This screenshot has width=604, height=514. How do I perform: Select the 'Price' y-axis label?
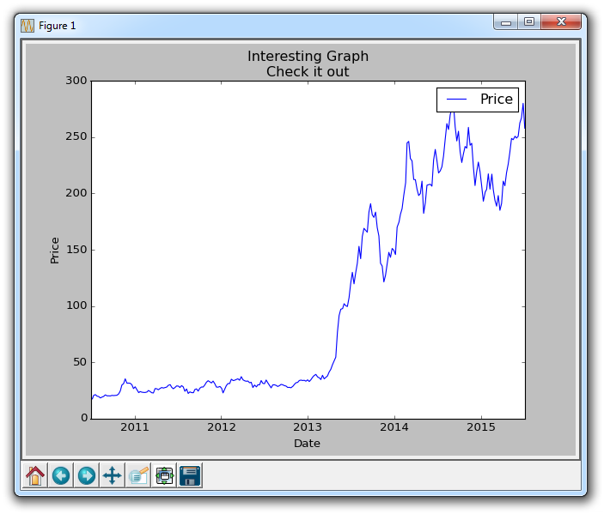[55, 249]
